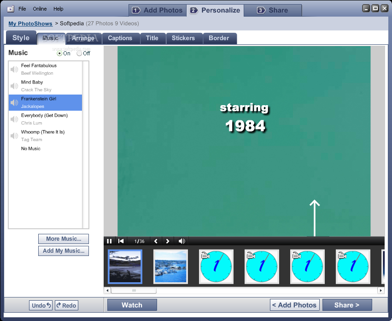This screenshot has width=392, height=321.
Task: Open the Online menu
Action: tap(40, 9)
